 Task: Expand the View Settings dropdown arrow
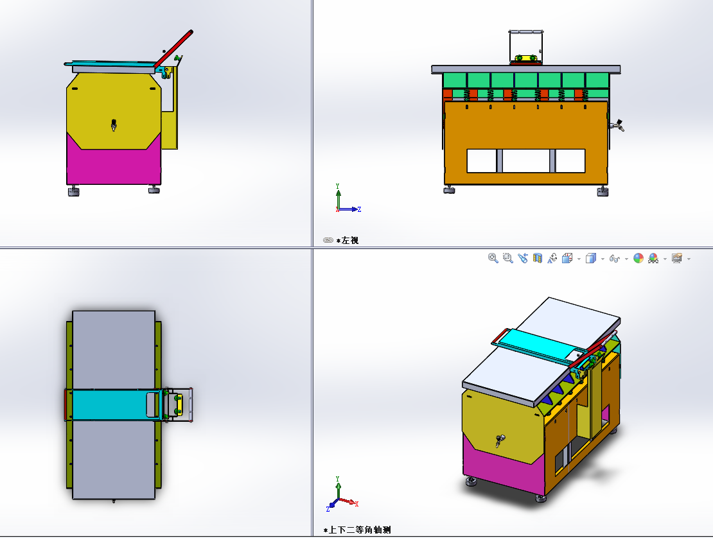point(689,259)
